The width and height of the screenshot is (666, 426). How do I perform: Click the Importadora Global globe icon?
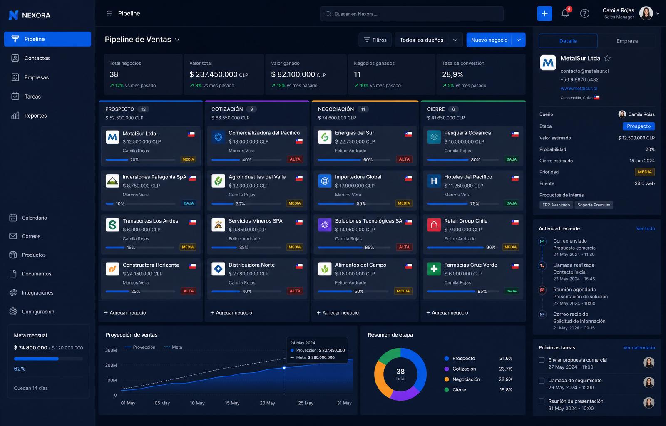325,181
